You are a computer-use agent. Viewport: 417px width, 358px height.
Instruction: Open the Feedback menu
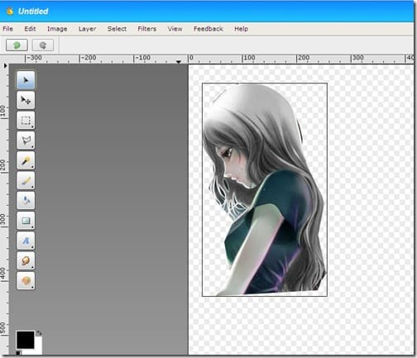[208, 29]
